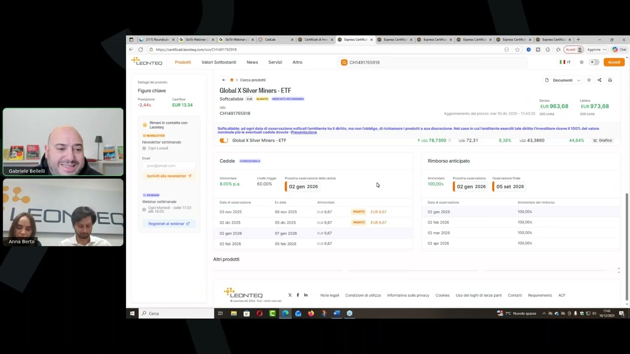Open the Presentazione link
Screen dimensions: 630x354
[x=304, y=132]
